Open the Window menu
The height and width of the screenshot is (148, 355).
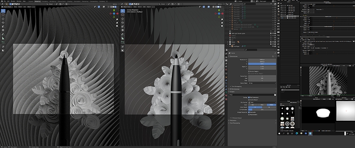19,1
